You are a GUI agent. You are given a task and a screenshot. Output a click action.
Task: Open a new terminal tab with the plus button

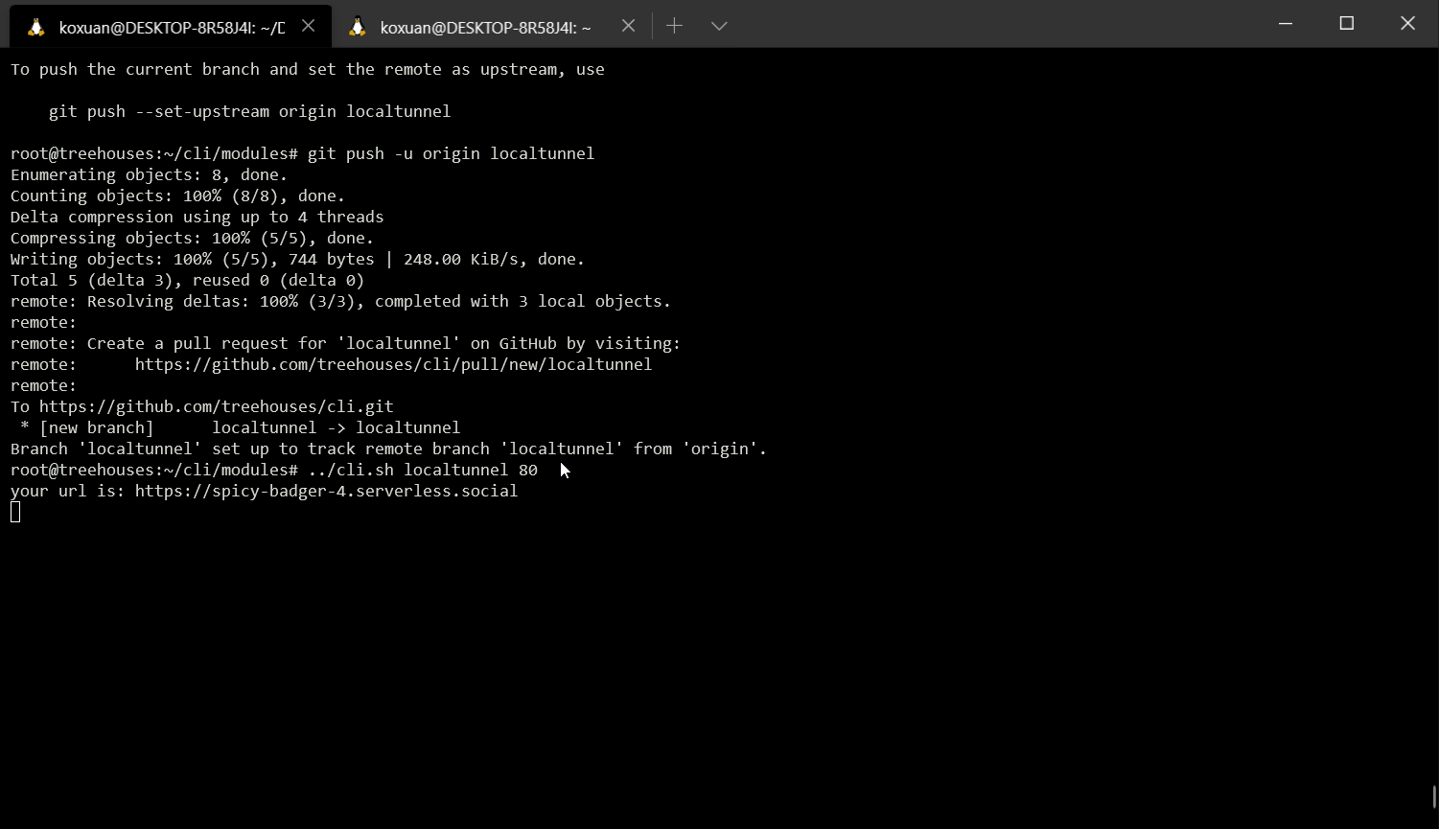(674, 26)
